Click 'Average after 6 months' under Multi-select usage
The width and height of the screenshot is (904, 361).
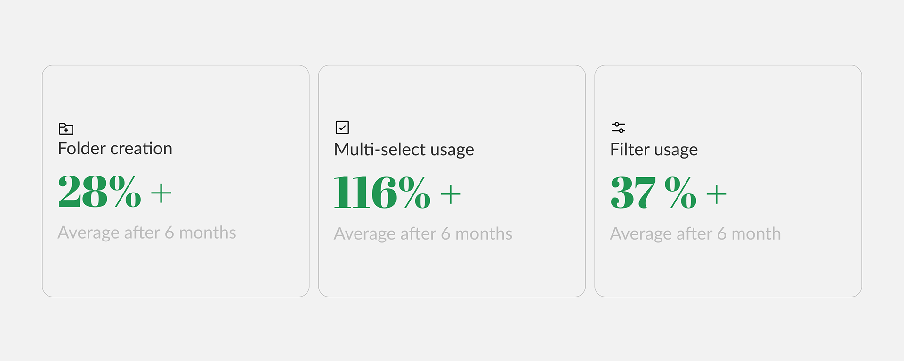(423, 234)
